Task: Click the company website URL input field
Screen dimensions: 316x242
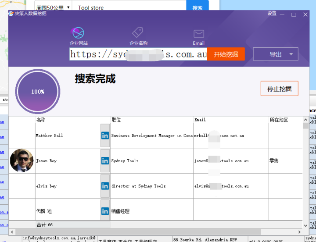Action: click(x=138, y=54)
